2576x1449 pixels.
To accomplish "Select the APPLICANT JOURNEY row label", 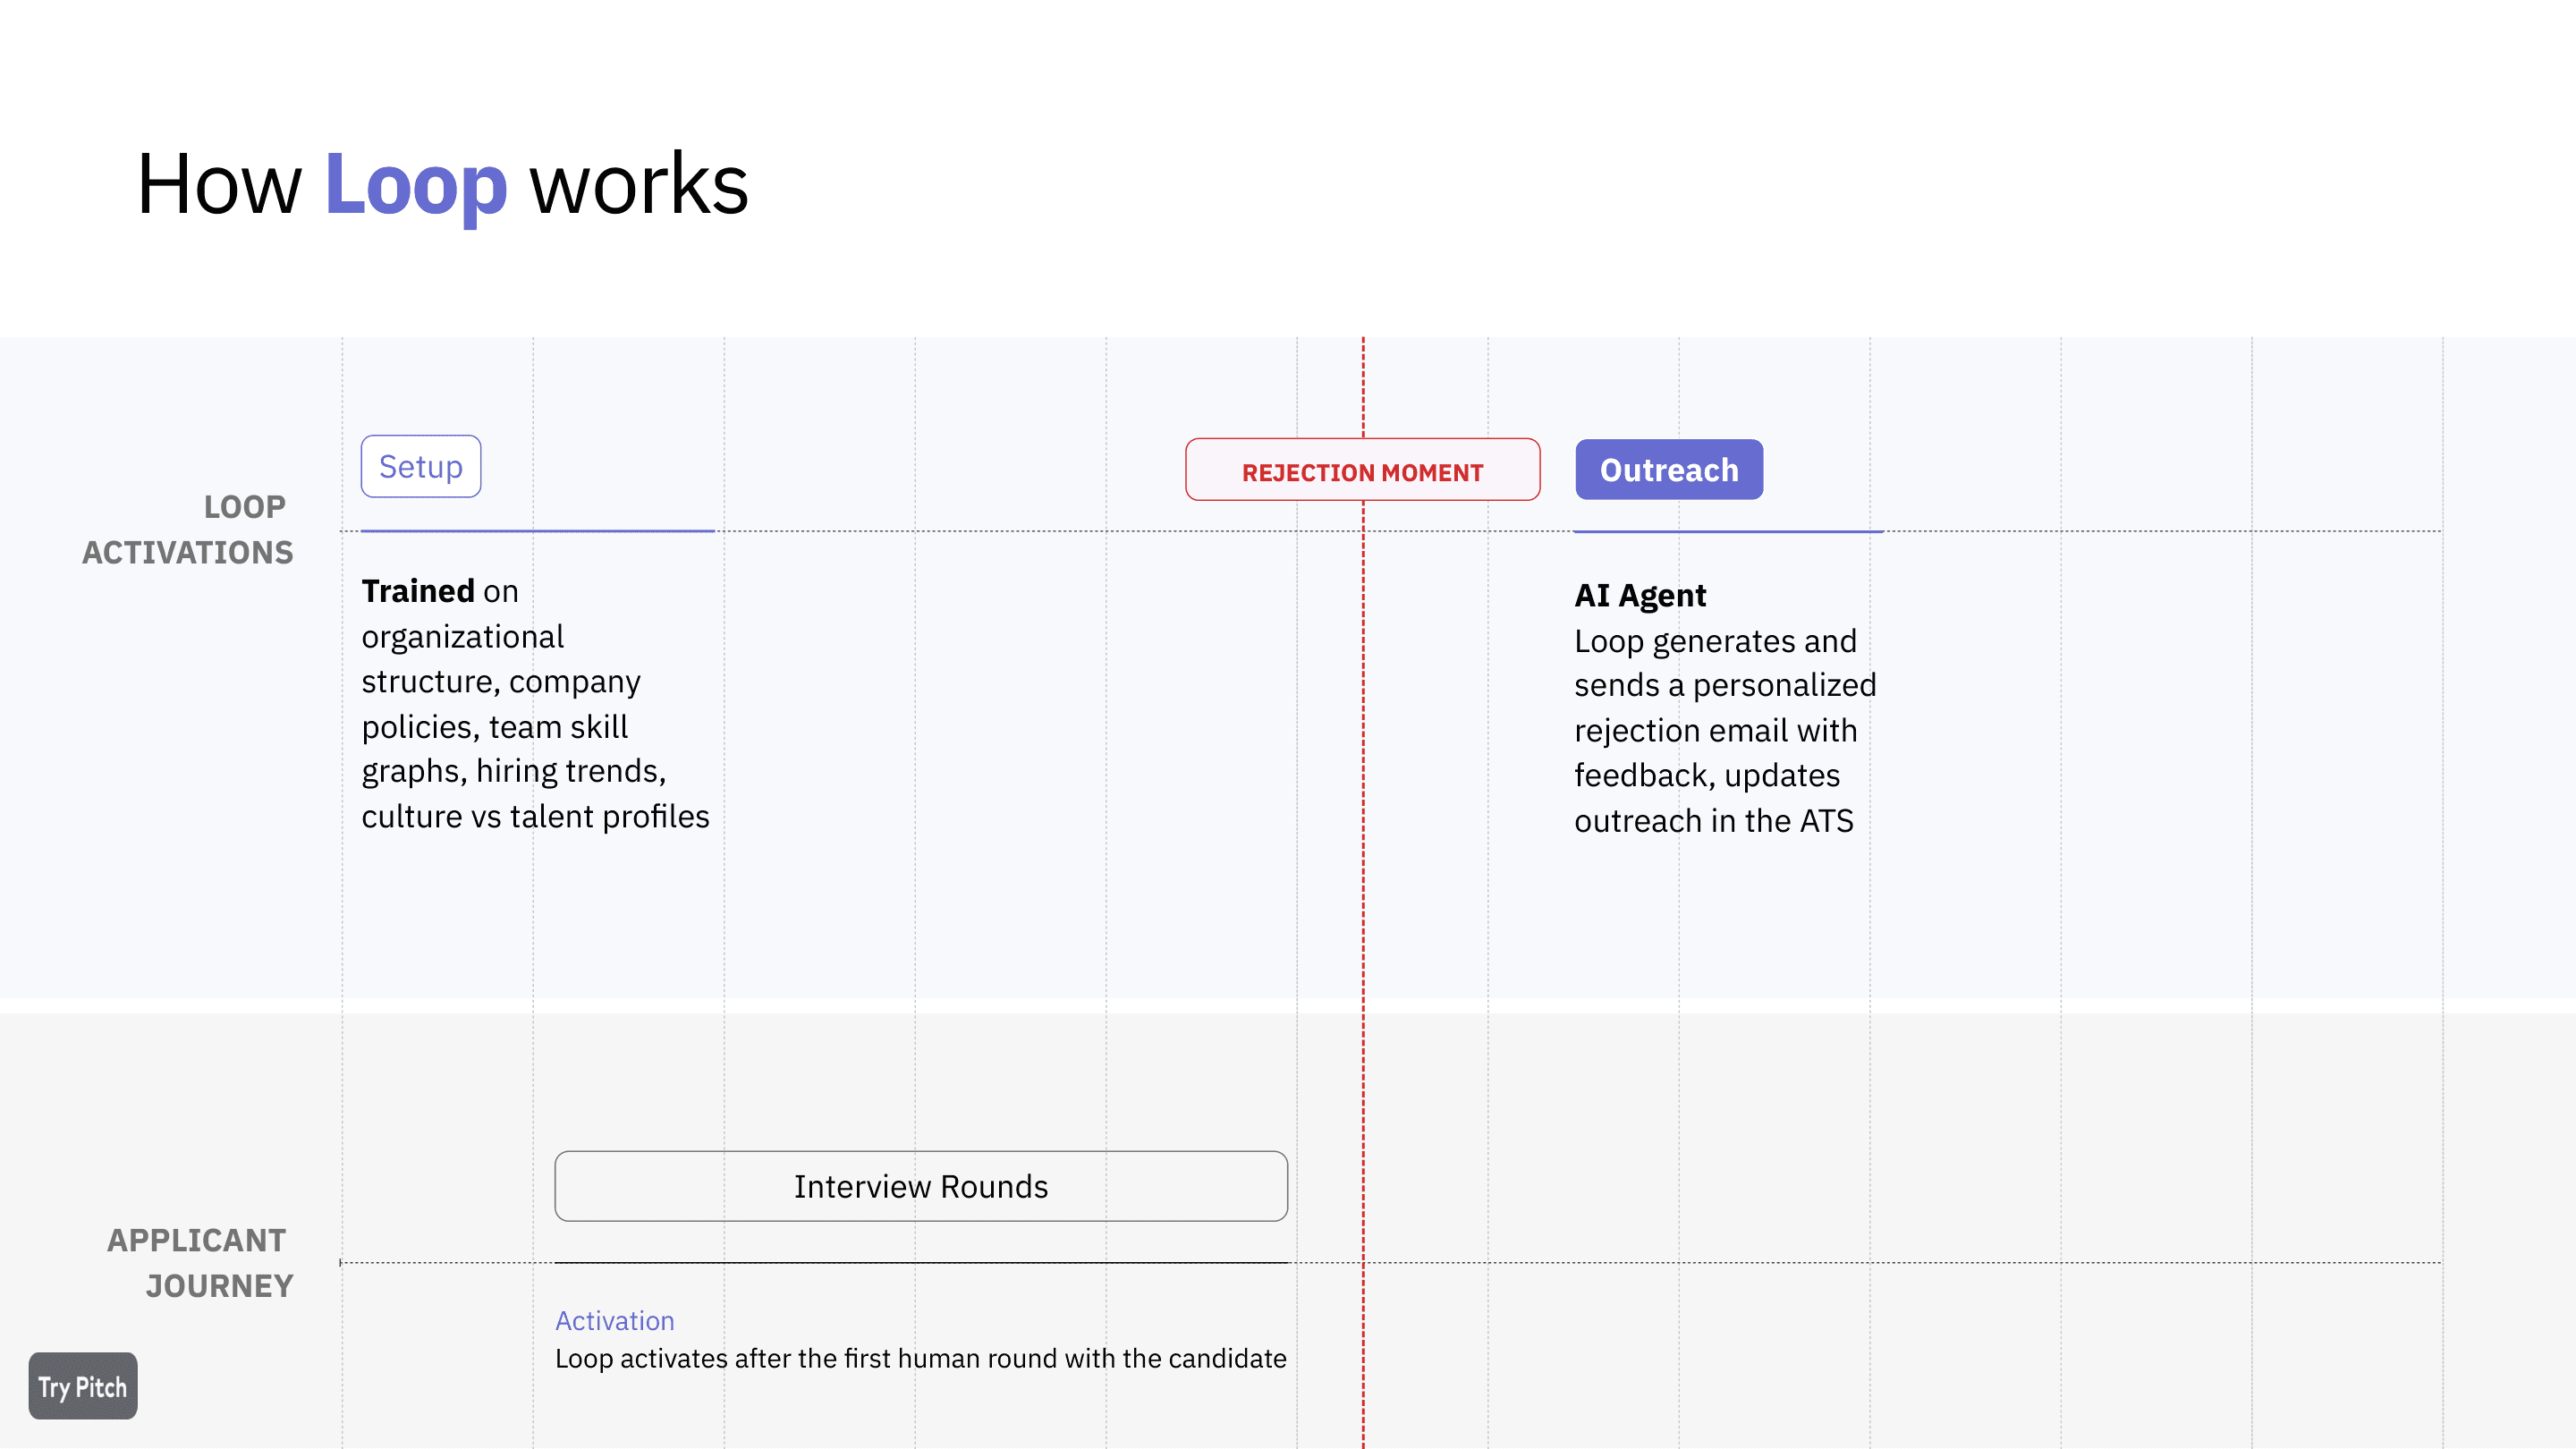I will pyautogui.click(x=200, y=1262).
